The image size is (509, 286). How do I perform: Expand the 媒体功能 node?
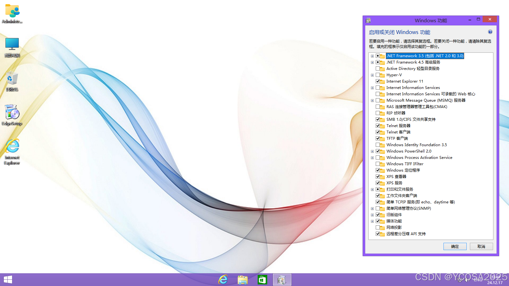pos(372,221)
